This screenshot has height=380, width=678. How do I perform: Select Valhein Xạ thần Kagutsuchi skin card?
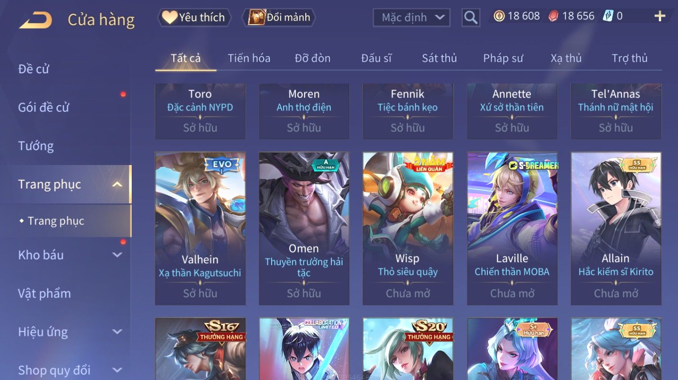(x=200, y=228)
